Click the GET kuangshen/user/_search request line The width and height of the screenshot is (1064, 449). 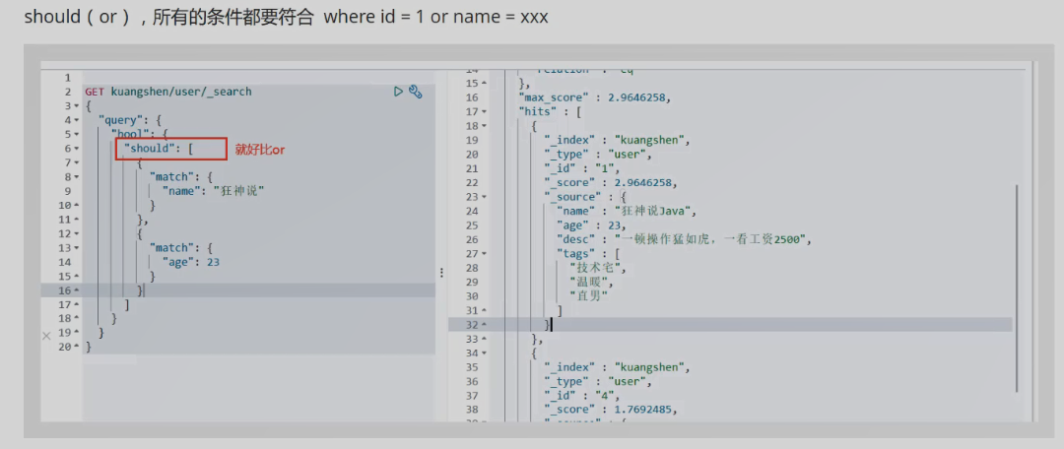tap(168, 92)
